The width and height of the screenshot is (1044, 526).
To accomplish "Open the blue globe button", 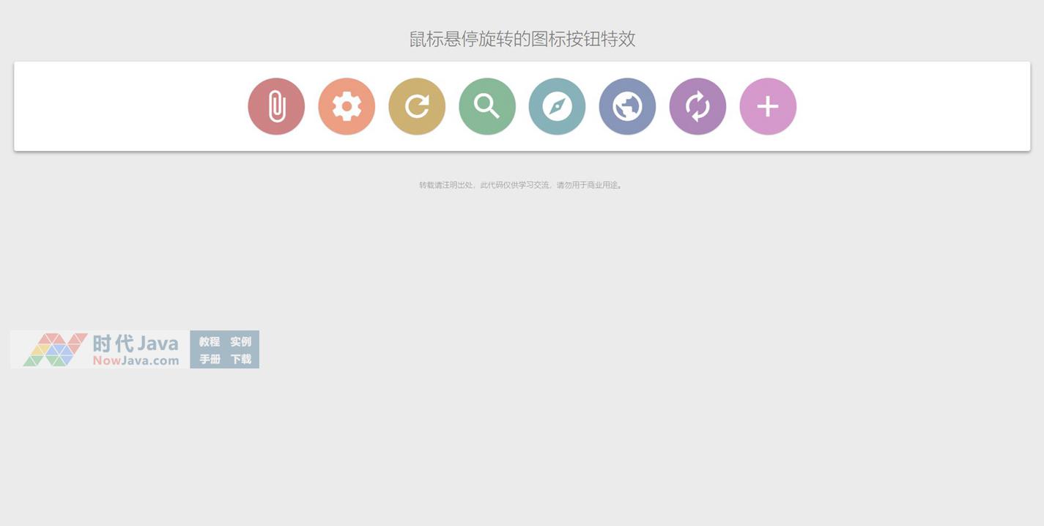I will click(x=627, y=107).
